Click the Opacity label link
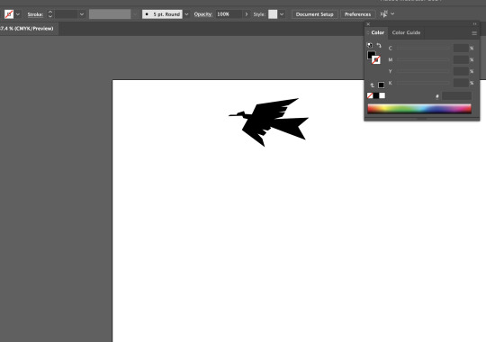This screenshot has width=486, height=342. [x=203, y=14]
